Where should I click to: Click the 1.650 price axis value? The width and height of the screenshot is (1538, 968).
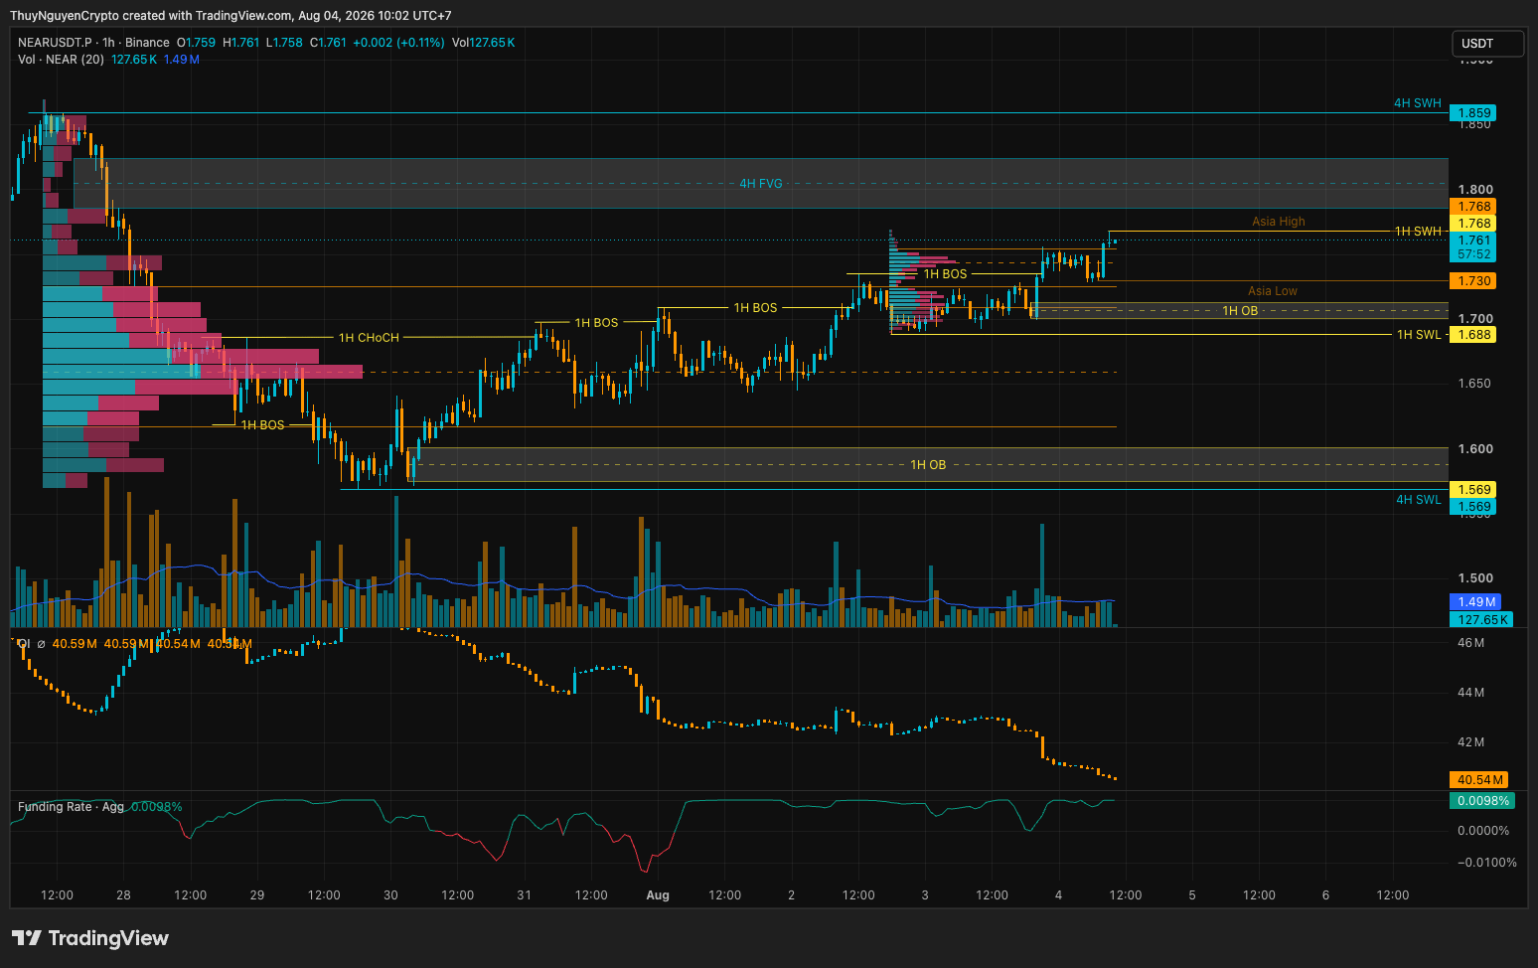click(x=1474, y=384)
